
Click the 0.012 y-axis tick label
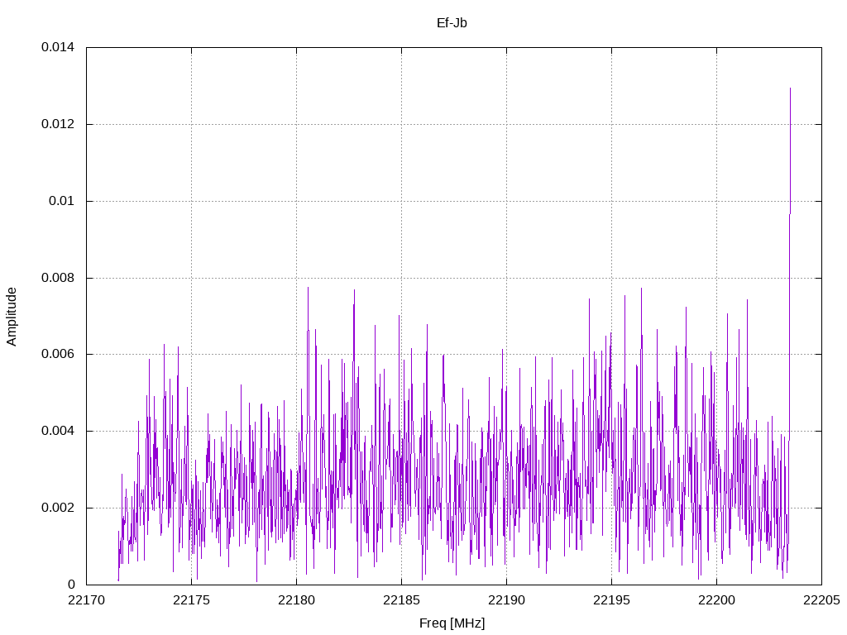coord(58,124)
